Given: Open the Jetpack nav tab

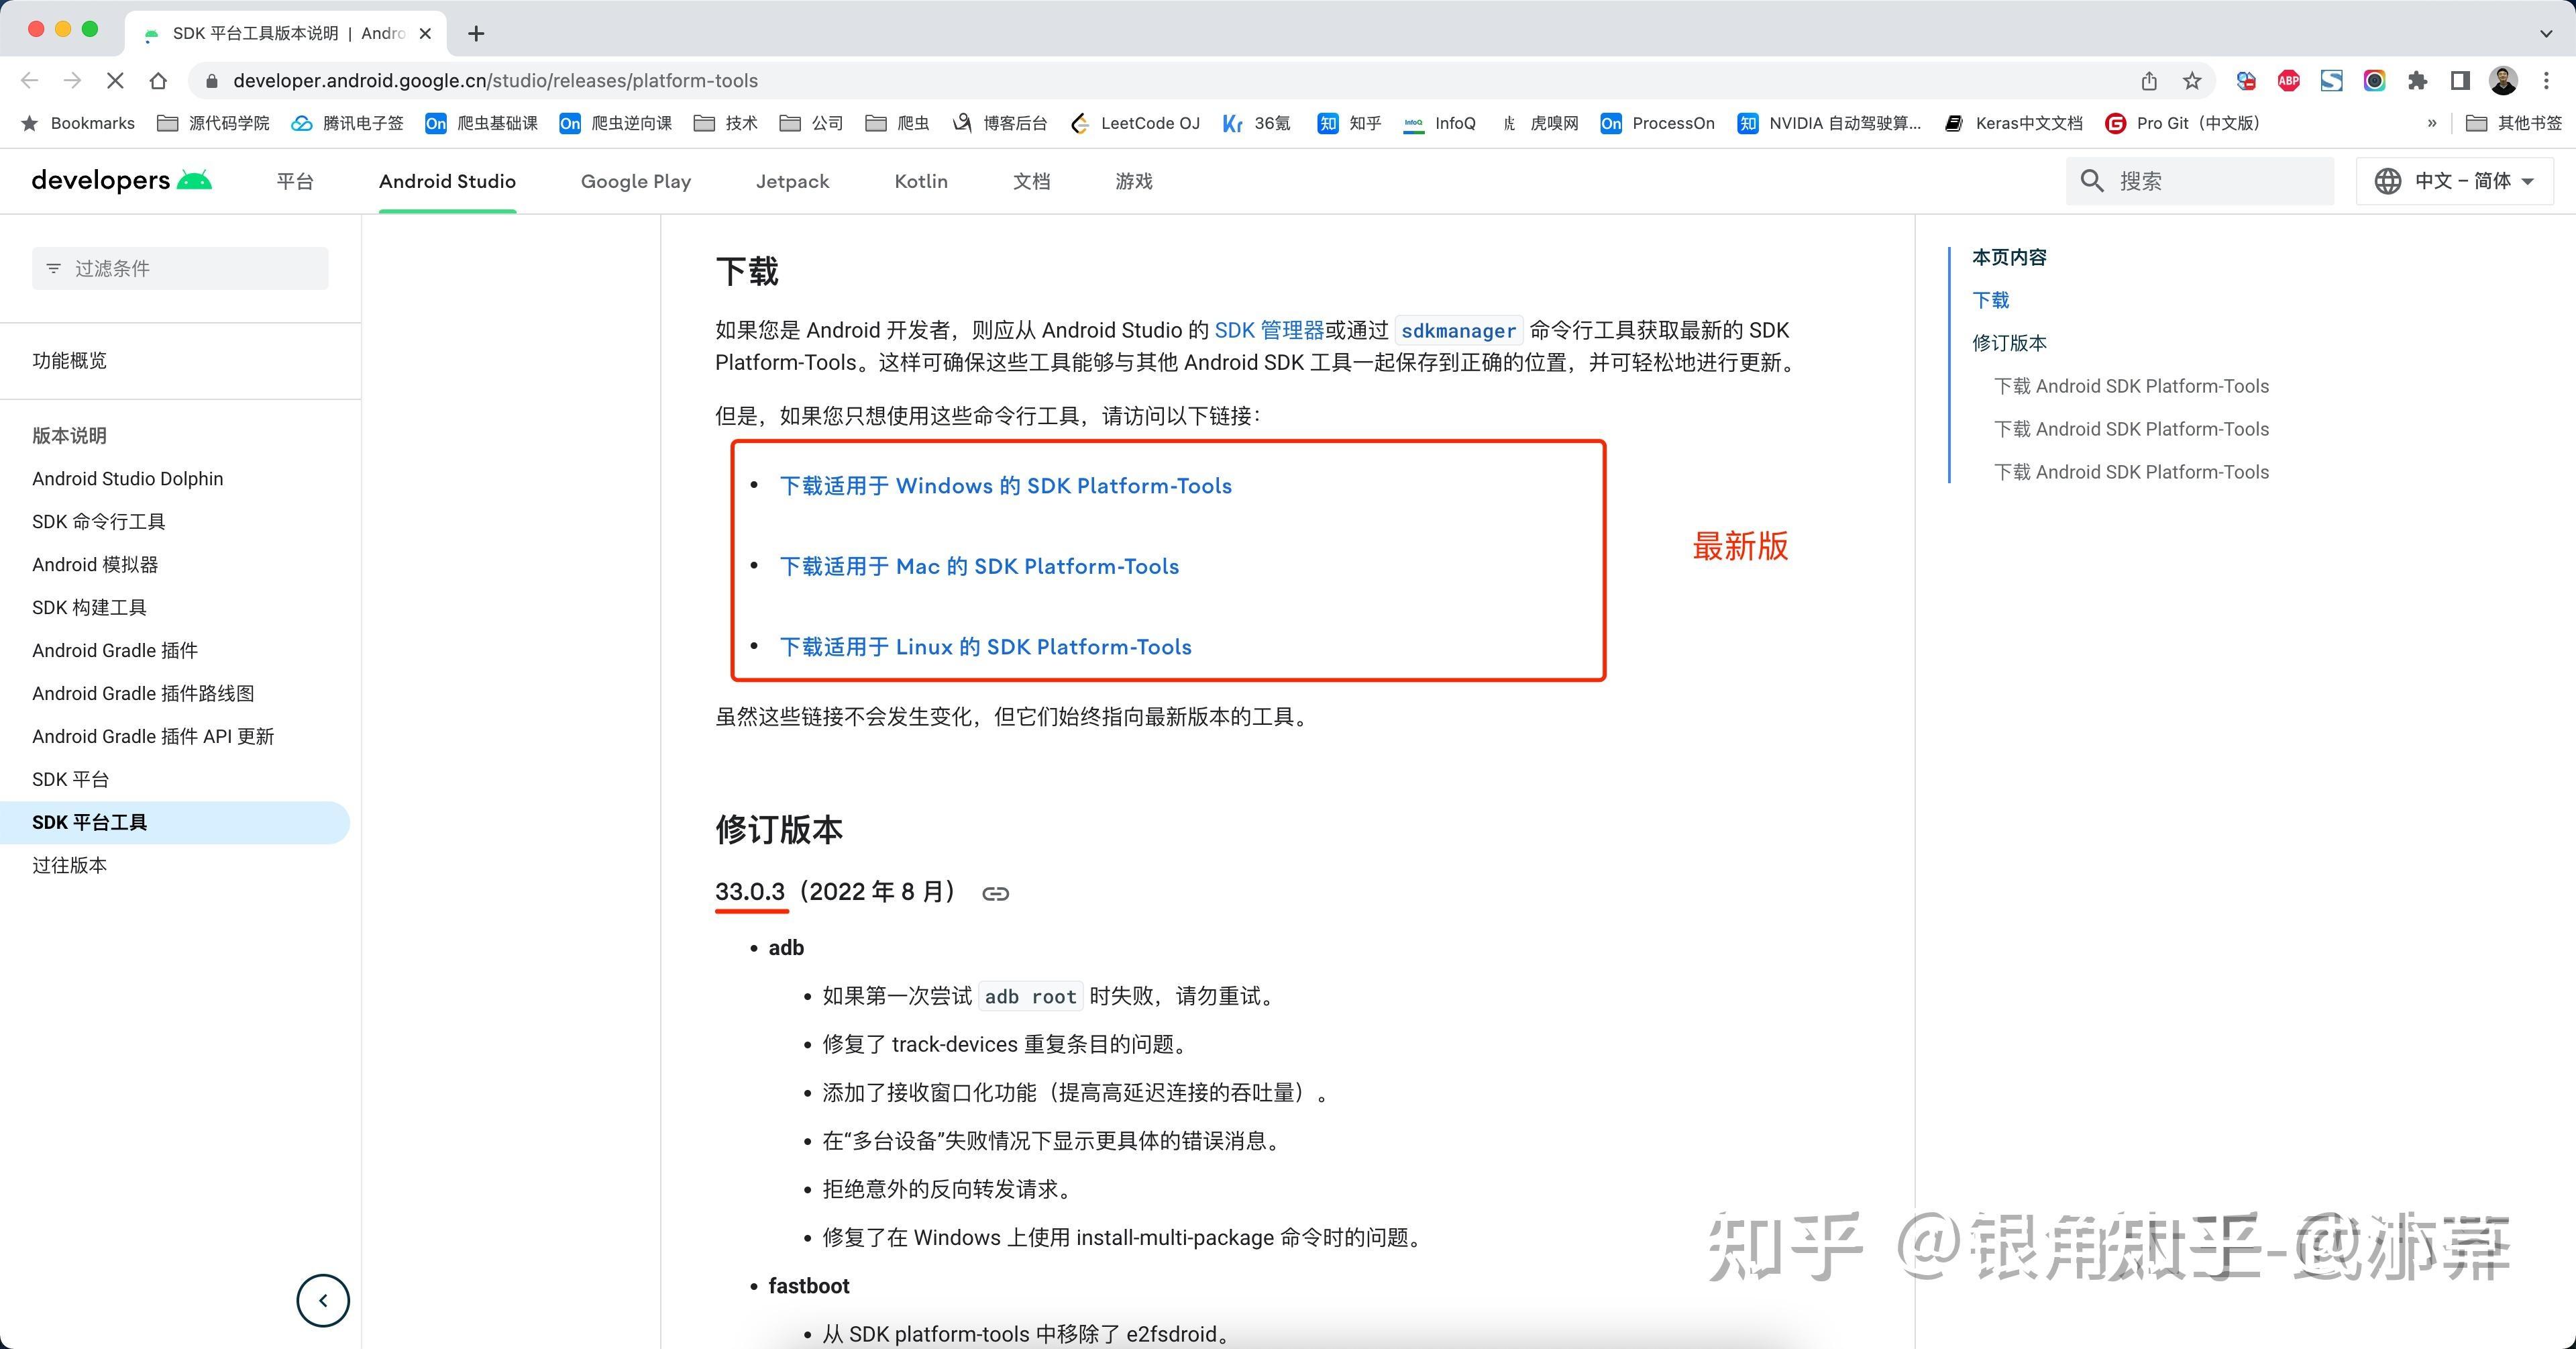Looking at the screenshot, I should [x=792, y=181].
